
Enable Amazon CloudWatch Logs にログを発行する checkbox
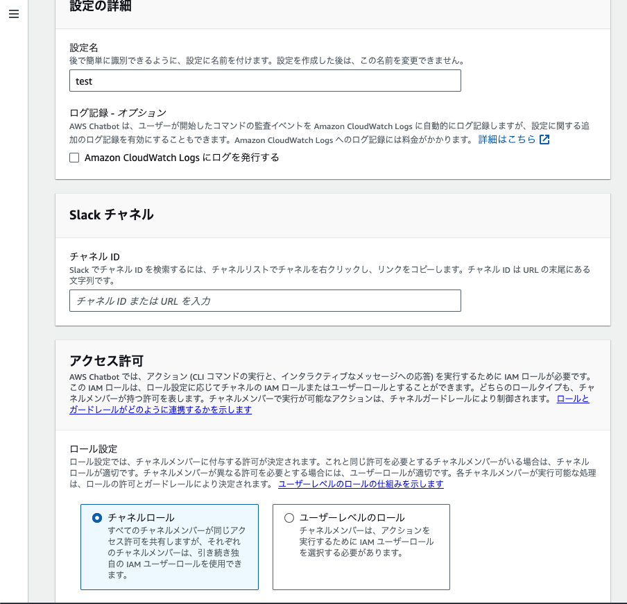74,158
